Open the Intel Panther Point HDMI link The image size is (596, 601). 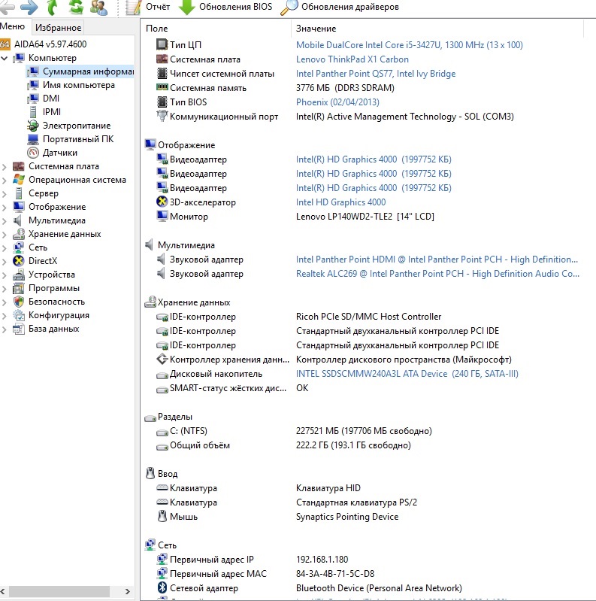pos(437,260)
